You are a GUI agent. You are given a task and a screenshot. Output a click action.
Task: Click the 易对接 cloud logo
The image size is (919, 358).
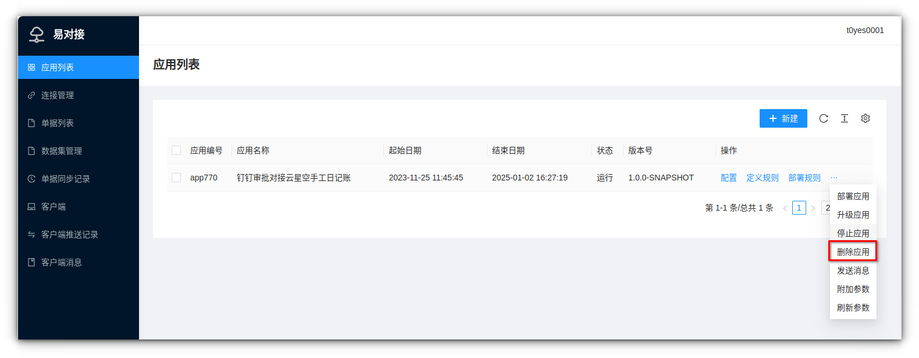pos(37,35)
